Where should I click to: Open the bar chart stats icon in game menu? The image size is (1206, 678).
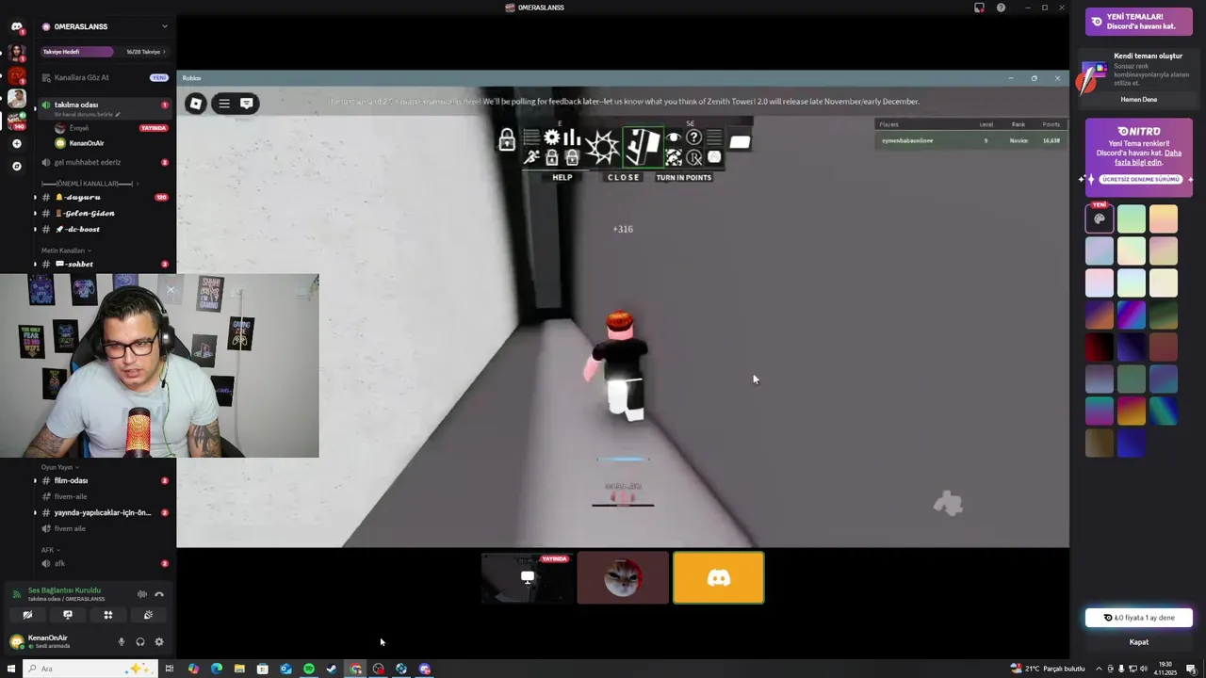[572, 137]
